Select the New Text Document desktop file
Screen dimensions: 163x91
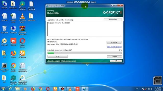click(x=31, y=6)
